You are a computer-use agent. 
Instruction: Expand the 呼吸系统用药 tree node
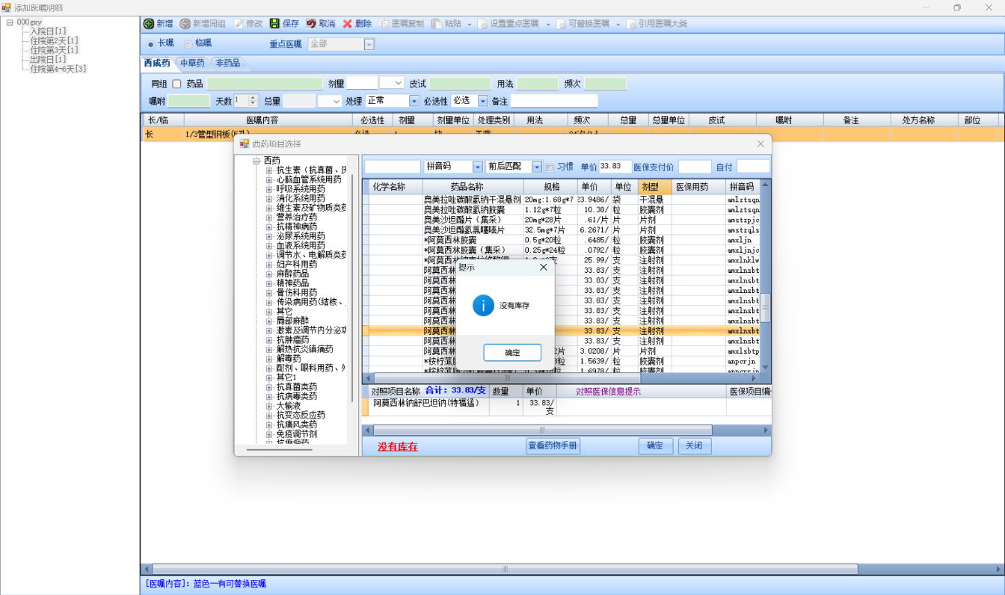270,189
